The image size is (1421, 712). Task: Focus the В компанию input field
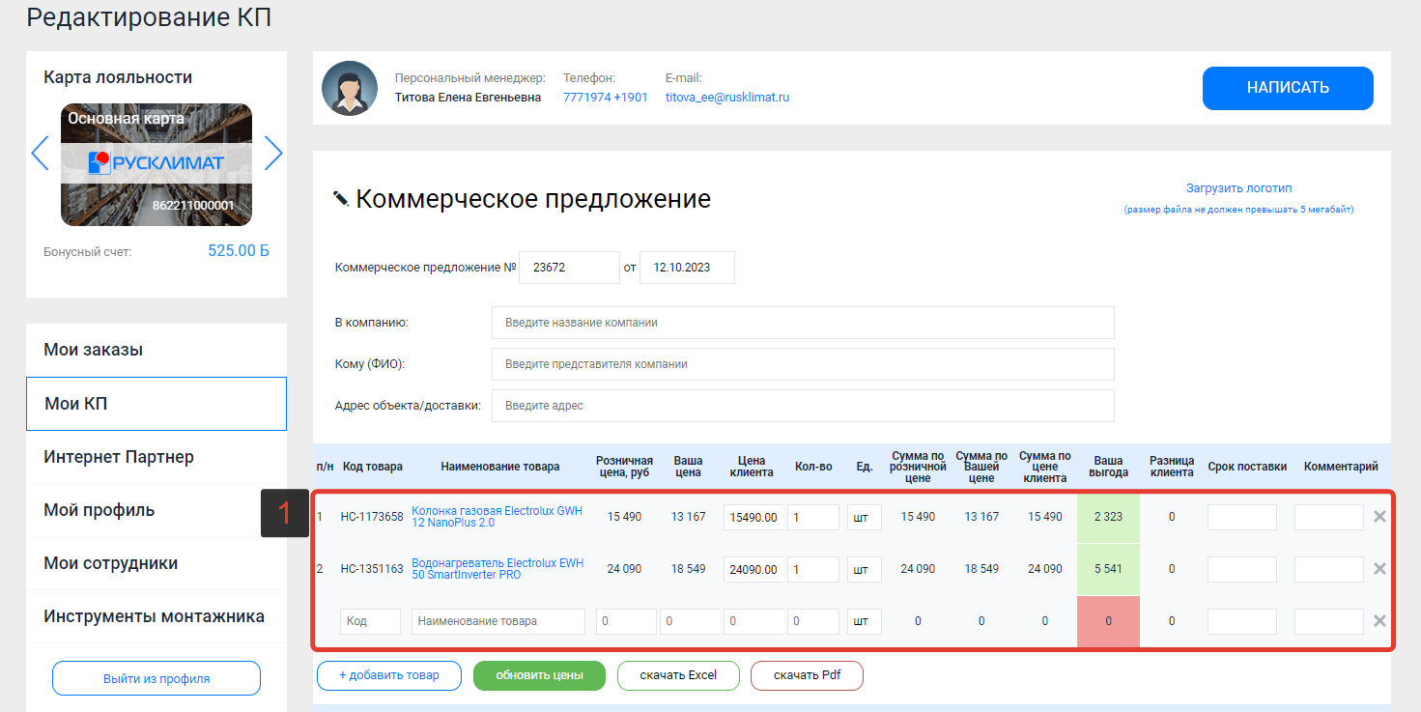pos(803,323)
